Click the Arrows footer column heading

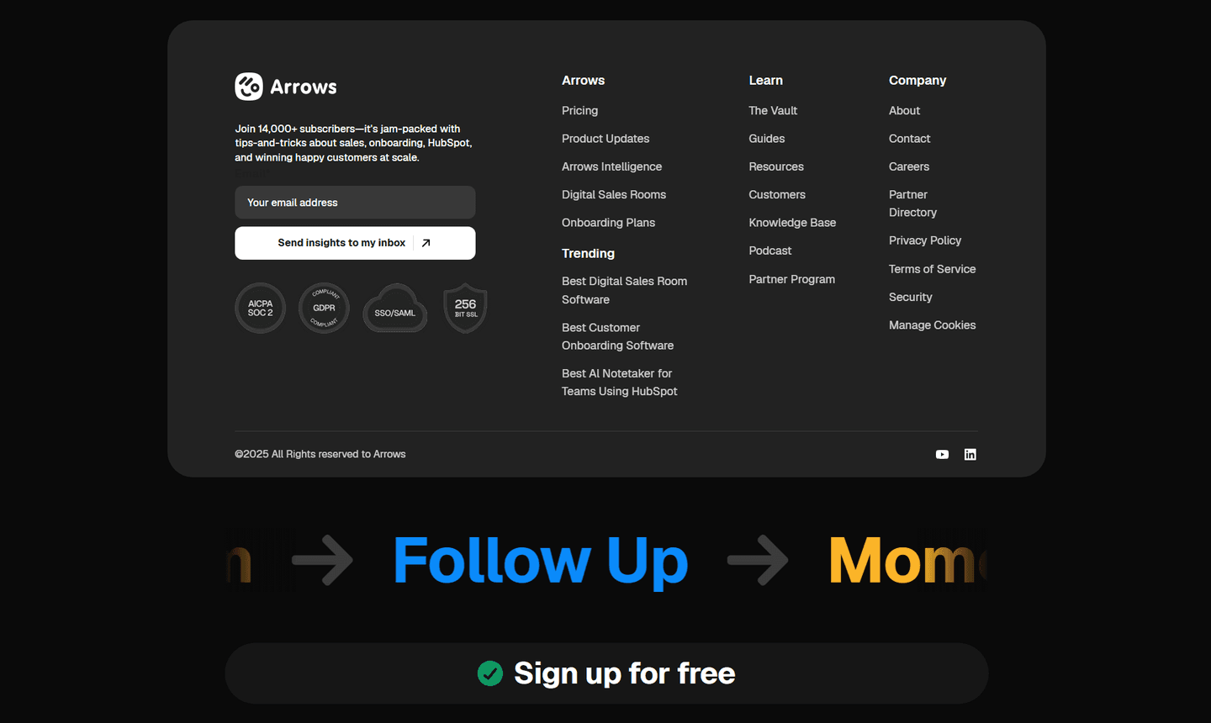coord(583,81)
